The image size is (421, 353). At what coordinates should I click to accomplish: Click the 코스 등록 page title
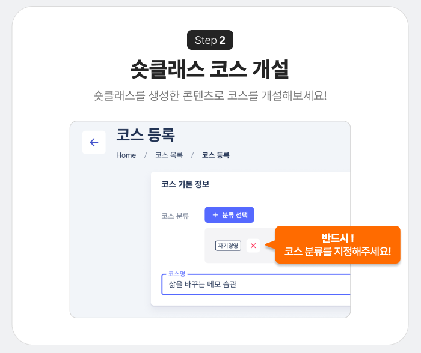[146, 135]
